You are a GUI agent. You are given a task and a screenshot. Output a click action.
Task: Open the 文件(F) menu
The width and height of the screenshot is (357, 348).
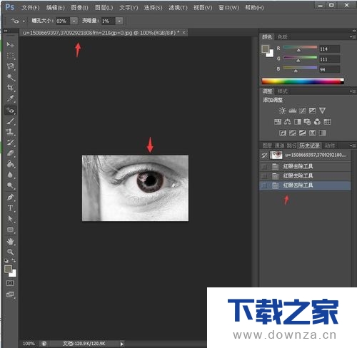pyautogui.click(x=31, y=8)
